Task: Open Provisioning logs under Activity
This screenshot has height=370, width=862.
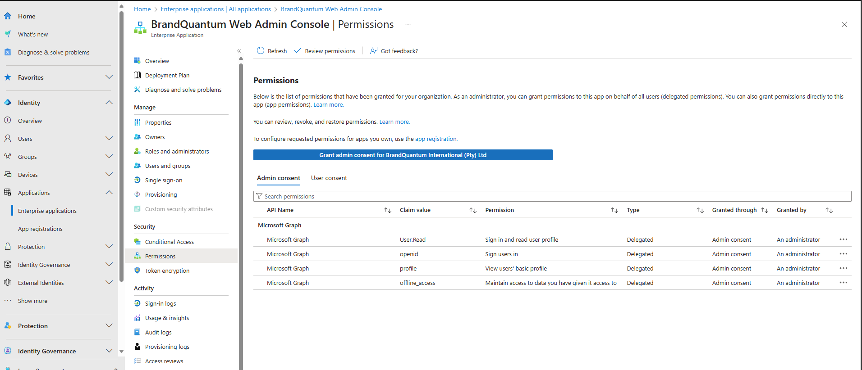Action: pos(167,347)
